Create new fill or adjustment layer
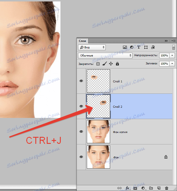177x191 pixels. click(143, 188)
